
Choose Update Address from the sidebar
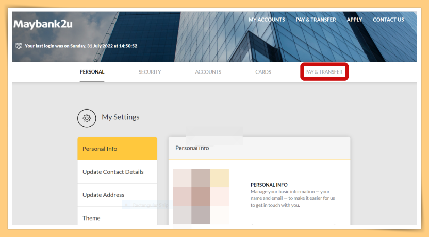[x=118, y=195]
